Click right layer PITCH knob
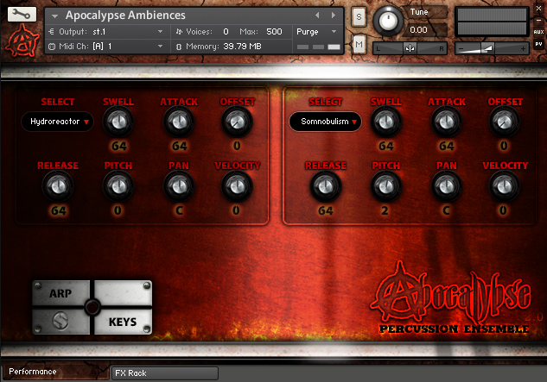 pos(386,186)
